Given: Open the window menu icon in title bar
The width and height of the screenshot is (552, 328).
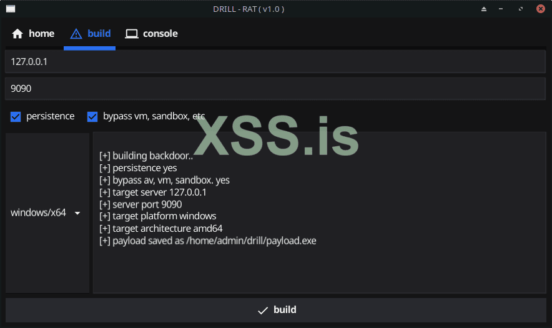Looking at the screenshot, I should 11,9.
